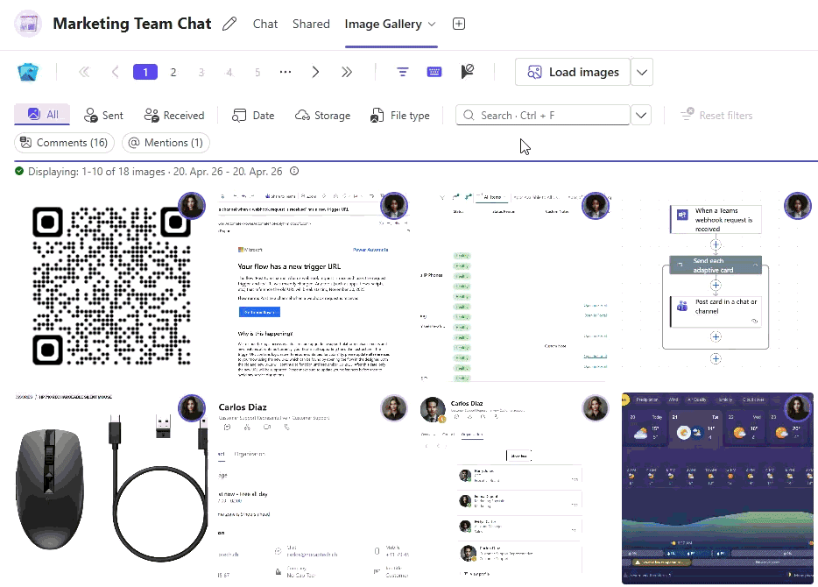This screenshot has width=818, height=587.
Task: Click sender avatar on QR code image
Action: coord(192,206)
